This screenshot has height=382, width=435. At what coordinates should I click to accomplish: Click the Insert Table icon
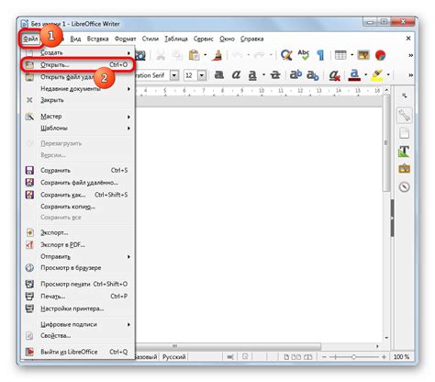point(340,55)
